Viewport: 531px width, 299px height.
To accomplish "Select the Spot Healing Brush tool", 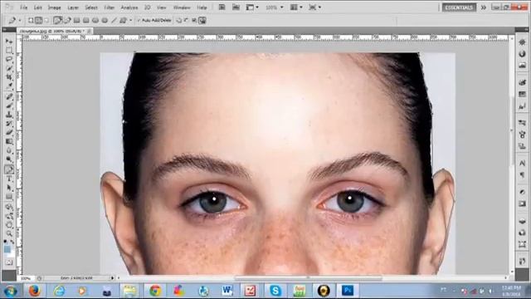I will coord(9,97).
